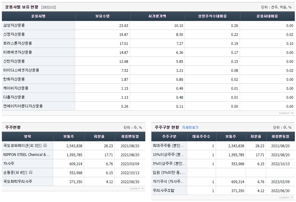The image size is (296, 202).
Task: Select the 우리사주조합 row
Action: [x=164, y=191]
